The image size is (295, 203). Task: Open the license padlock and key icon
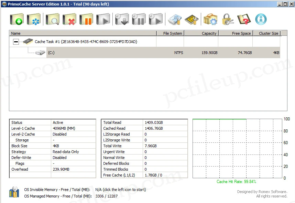pos(228,19)
